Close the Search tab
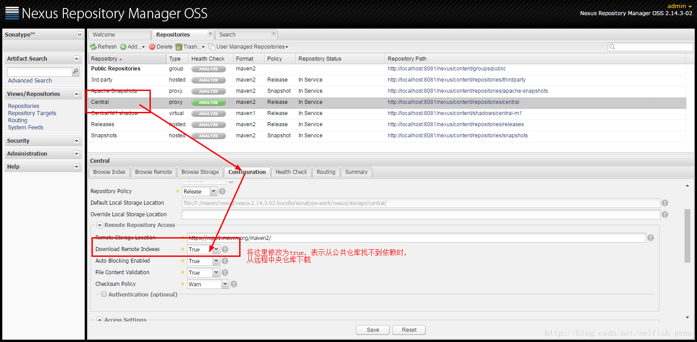Image resolution: width=697 pixels, height=342 pixels. (x=274, y=33)
